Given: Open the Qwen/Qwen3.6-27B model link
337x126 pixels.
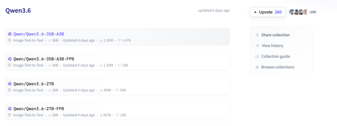Looking at the screenshot, I should click(34, 84).
